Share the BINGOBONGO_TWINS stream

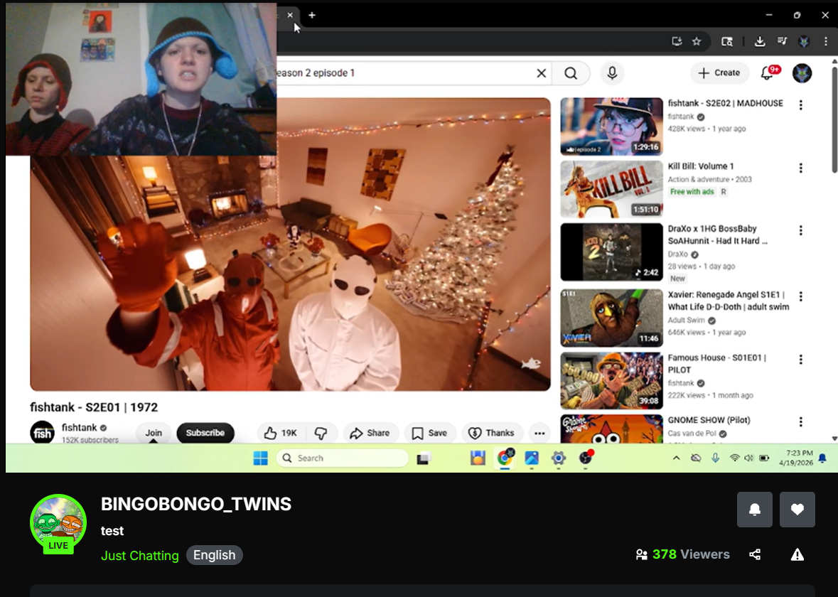(755, 554)
